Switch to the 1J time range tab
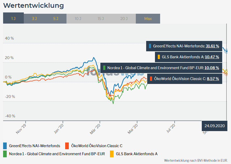Screen dimensions: 231x164 point(13,18)
